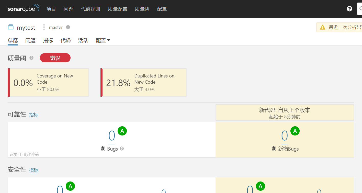Image resolution: width=362 pixels, height=193 pixels.
Task: Click the Bugs count zero link
Action: (x=112, y=136)
